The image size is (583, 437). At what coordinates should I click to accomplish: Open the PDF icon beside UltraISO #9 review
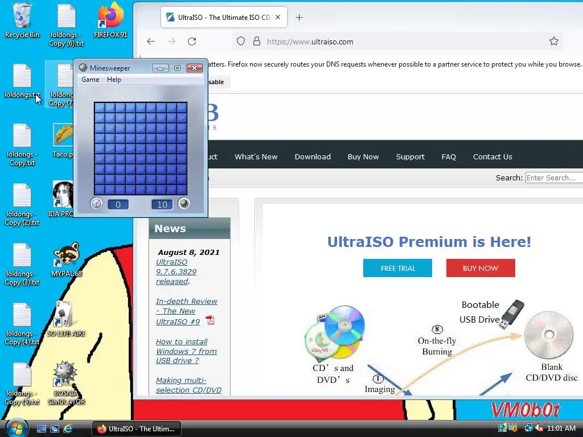[210, 320]
